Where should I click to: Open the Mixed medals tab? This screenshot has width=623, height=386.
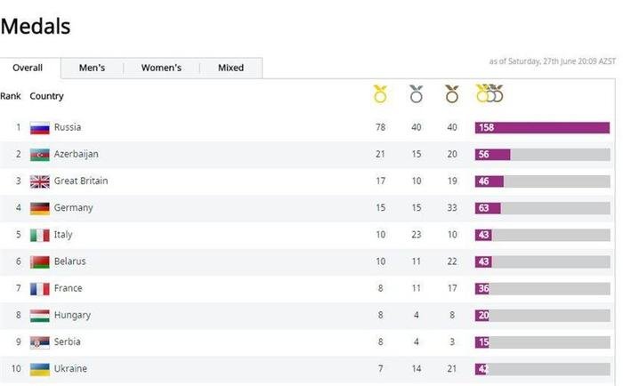point(231,68)
